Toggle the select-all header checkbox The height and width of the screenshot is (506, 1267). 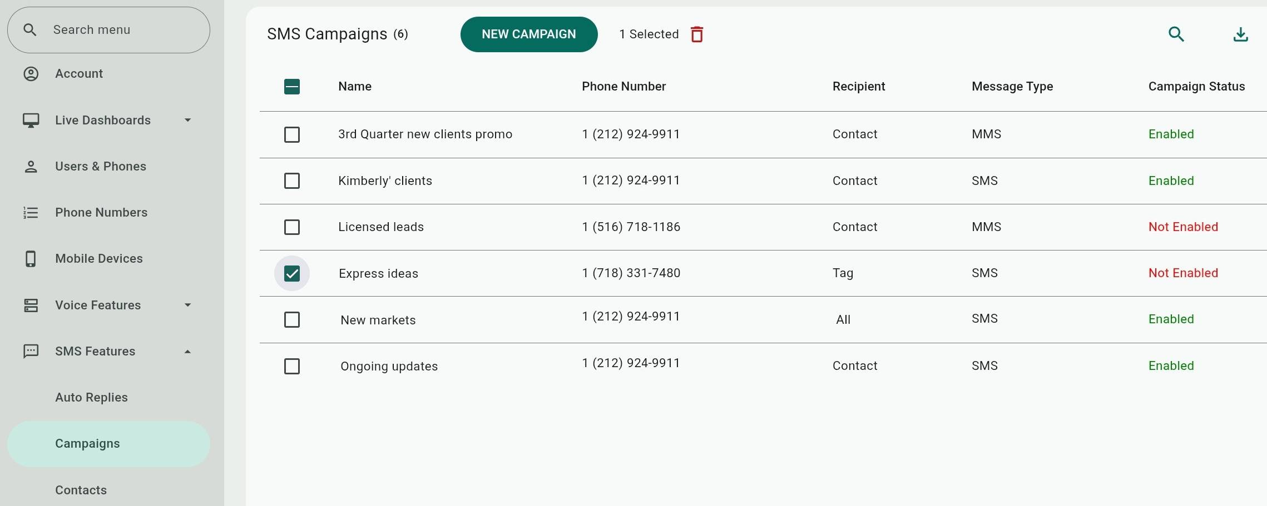click(292, 87)
